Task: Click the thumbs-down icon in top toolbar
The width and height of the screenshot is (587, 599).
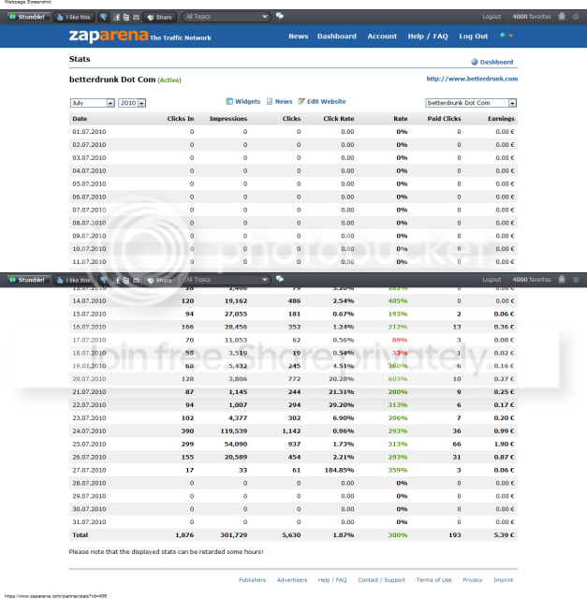Action: (103, 17)
